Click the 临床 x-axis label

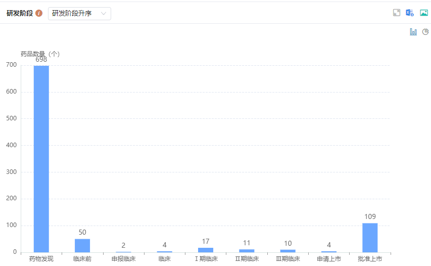(164, 259)
